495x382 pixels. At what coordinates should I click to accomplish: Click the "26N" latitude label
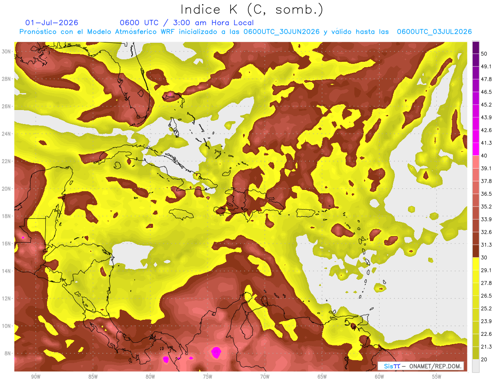tap(7, 106)
